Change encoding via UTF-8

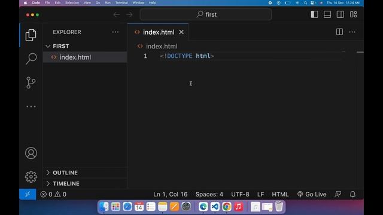pyautogui.click(x=240, y=194)
